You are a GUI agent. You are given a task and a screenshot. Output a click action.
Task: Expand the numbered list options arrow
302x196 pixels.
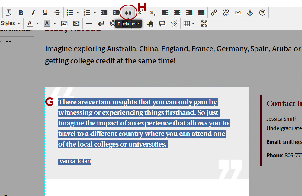(x=95, y=12)
